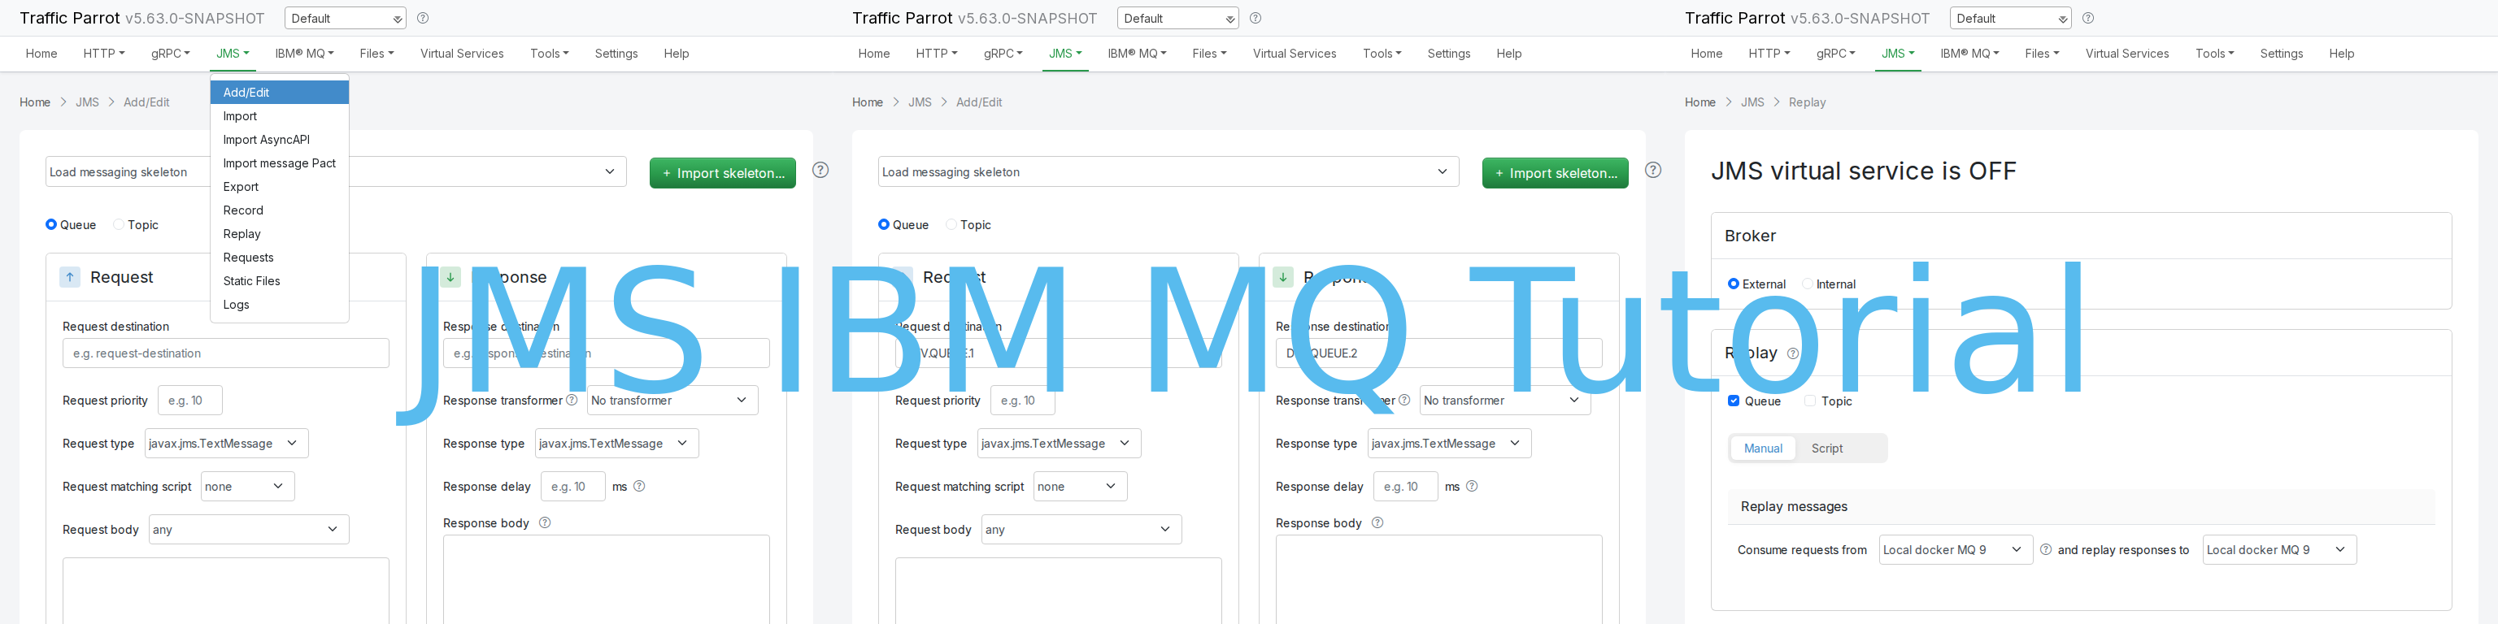Click Response body help icon in middle panel

pos(1377,523)
